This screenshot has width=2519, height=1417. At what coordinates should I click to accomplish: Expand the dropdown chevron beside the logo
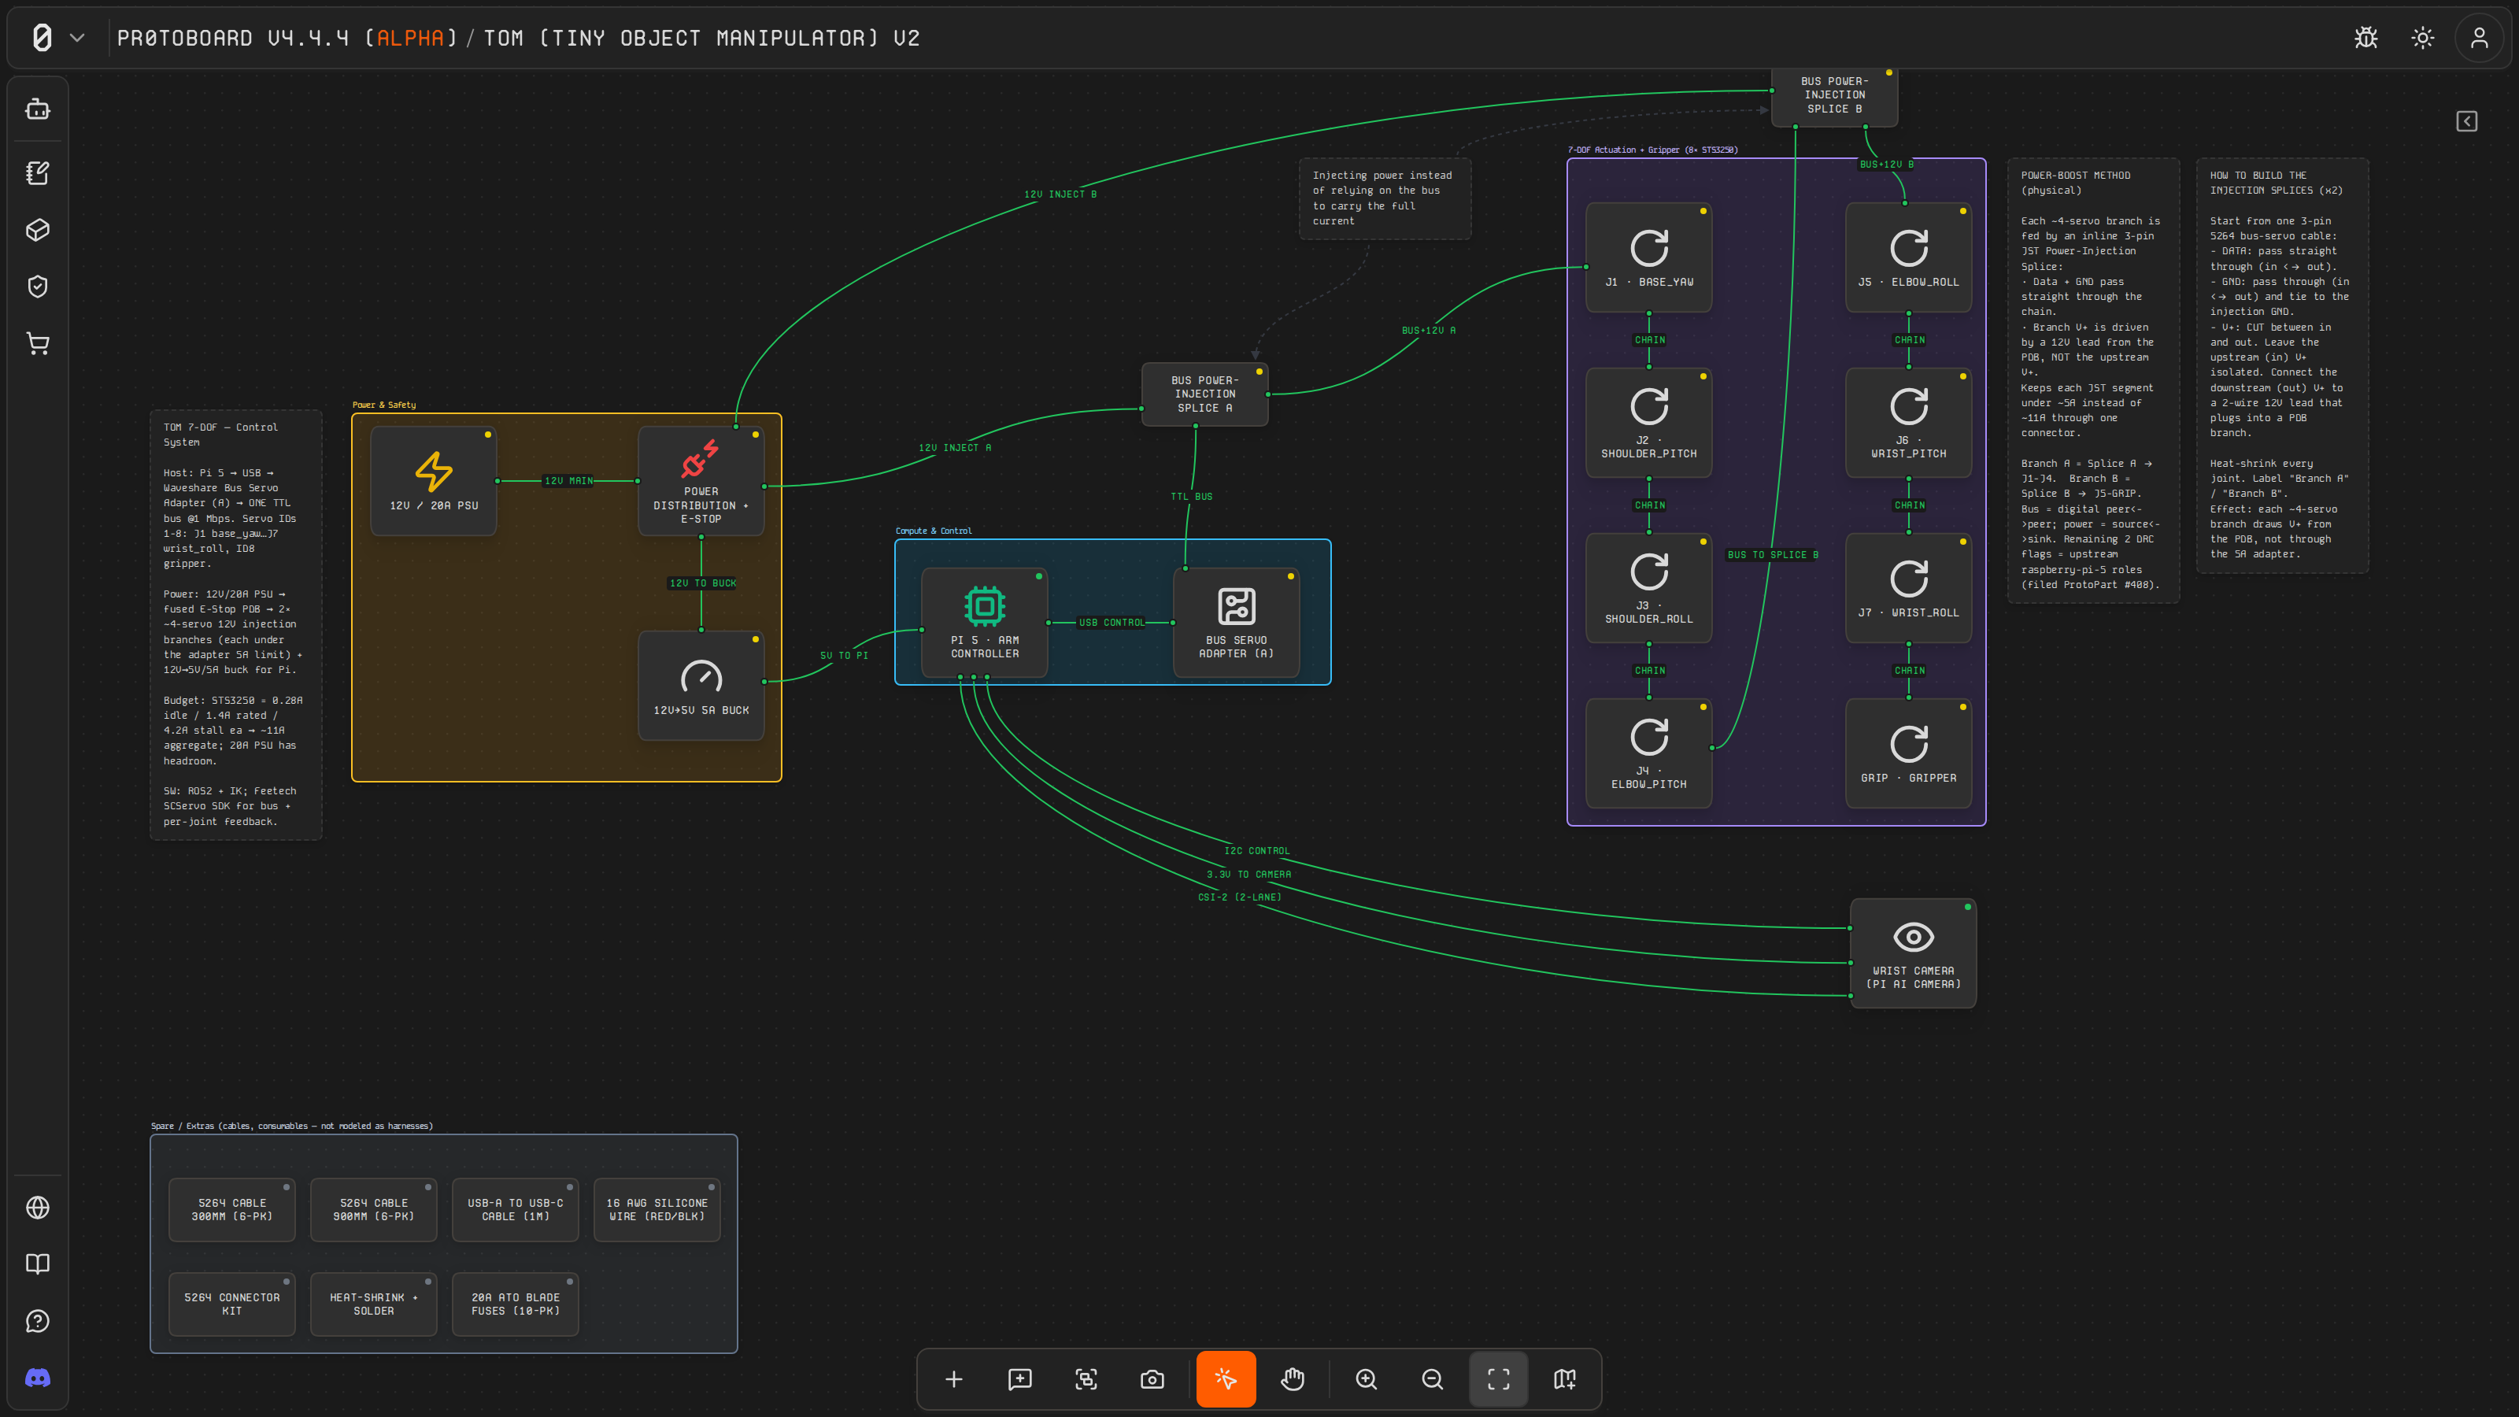(x=77, y=38)
